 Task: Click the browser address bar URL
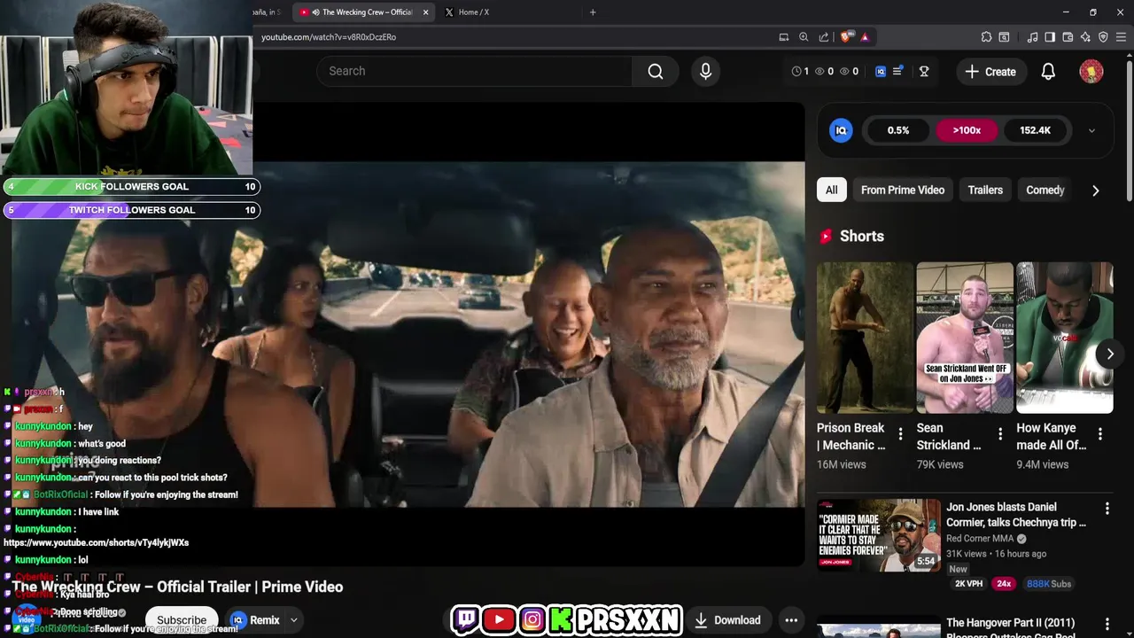[329, 37]
